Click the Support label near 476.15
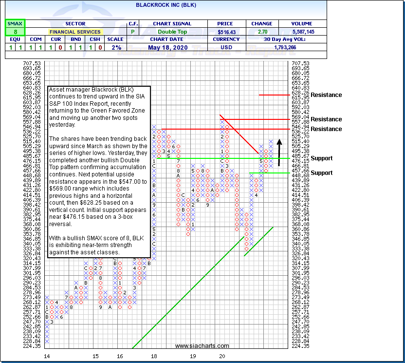The width and height of the screenshot is (405, 363). coord(322,158)
